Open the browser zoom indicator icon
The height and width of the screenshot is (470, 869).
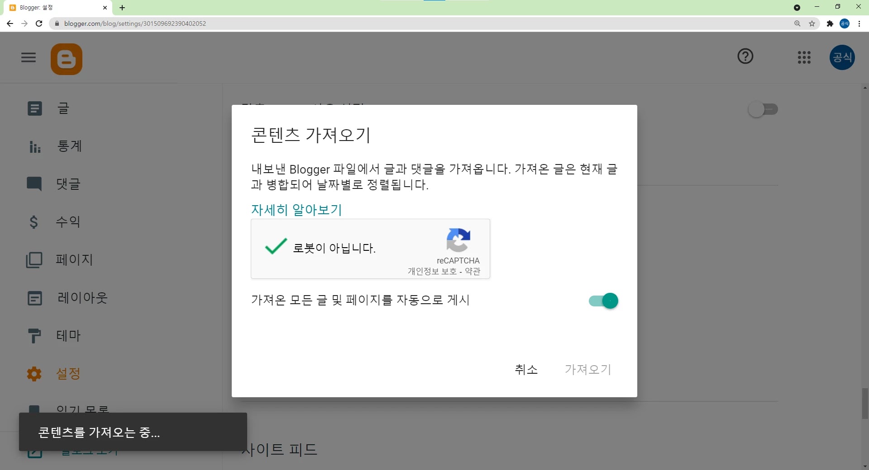click(797, 23)
